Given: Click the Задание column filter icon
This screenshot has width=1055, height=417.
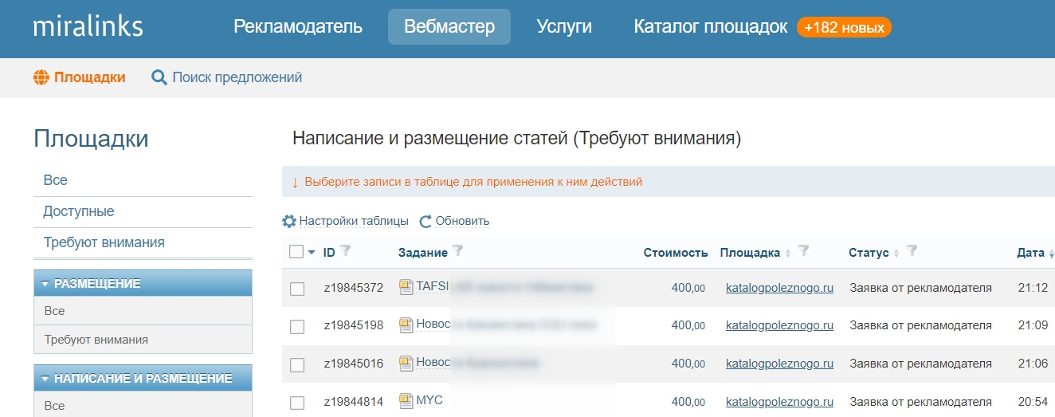Looking at the screenshot, I should 457,252.
